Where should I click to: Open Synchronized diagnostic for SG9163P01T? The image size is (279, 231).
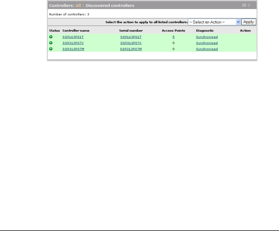pyautogui.click(x=207, y=37)
